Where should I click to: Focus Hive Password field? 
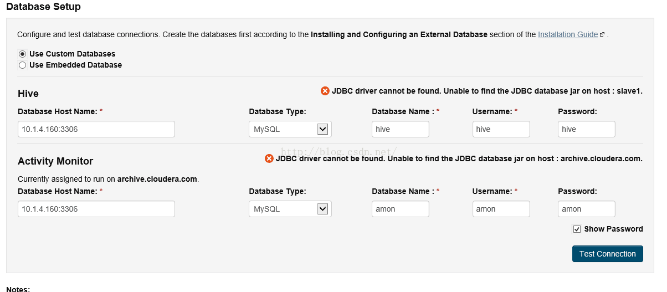(587, 129)
